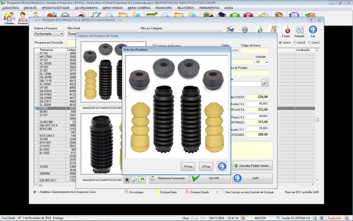Image resolution: width=353 pixels, height=221 pixels.
Task: Select the Lista A radio button
Action: point(281,42)
